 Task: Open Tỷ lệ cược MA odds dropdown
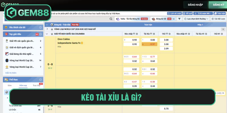(x=203, y=13)
